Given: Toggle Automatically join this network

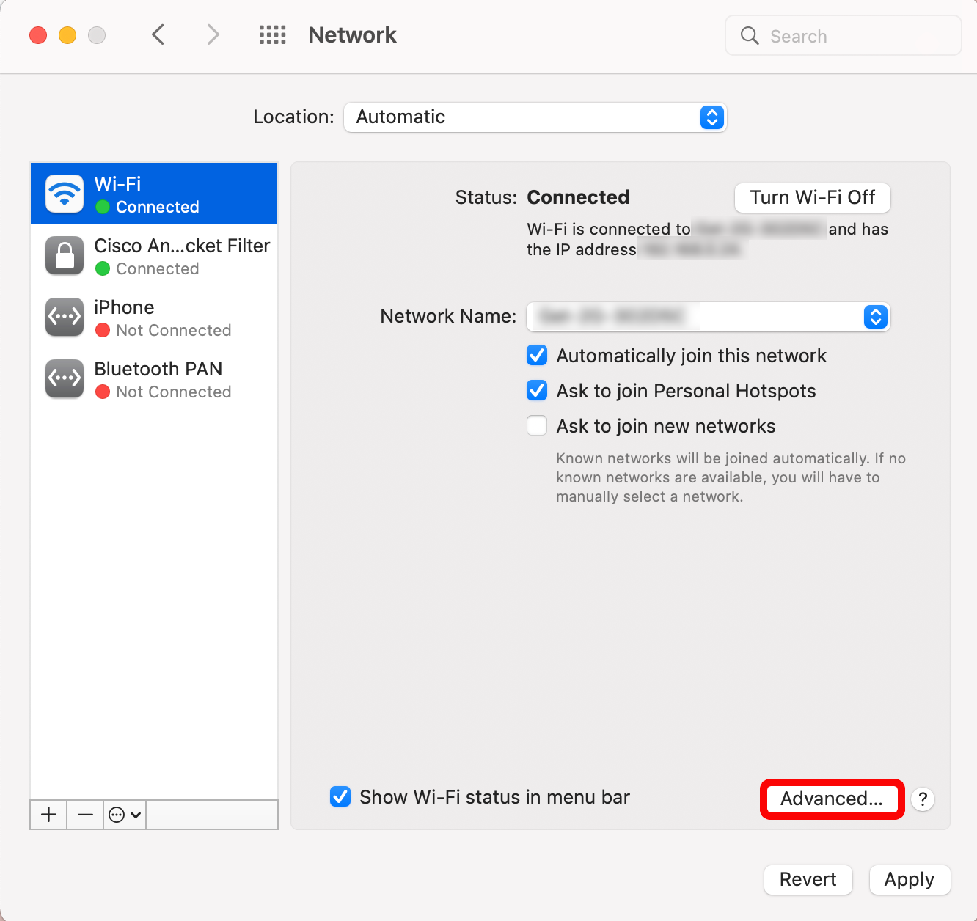Looking at the screenshot, I should pos(537,356).
